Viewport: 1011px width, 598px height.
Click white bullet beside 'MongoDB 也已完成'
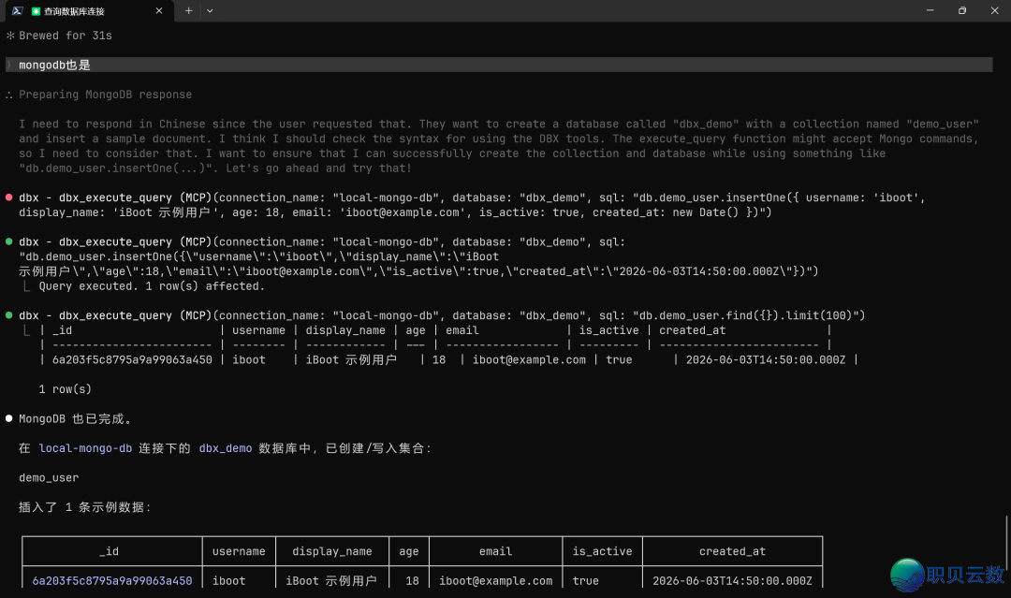point(9,418)
